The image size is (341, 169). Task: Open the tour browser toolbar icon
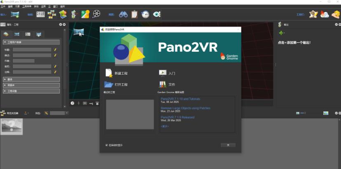pyautogui.click(x=52, y=14)
